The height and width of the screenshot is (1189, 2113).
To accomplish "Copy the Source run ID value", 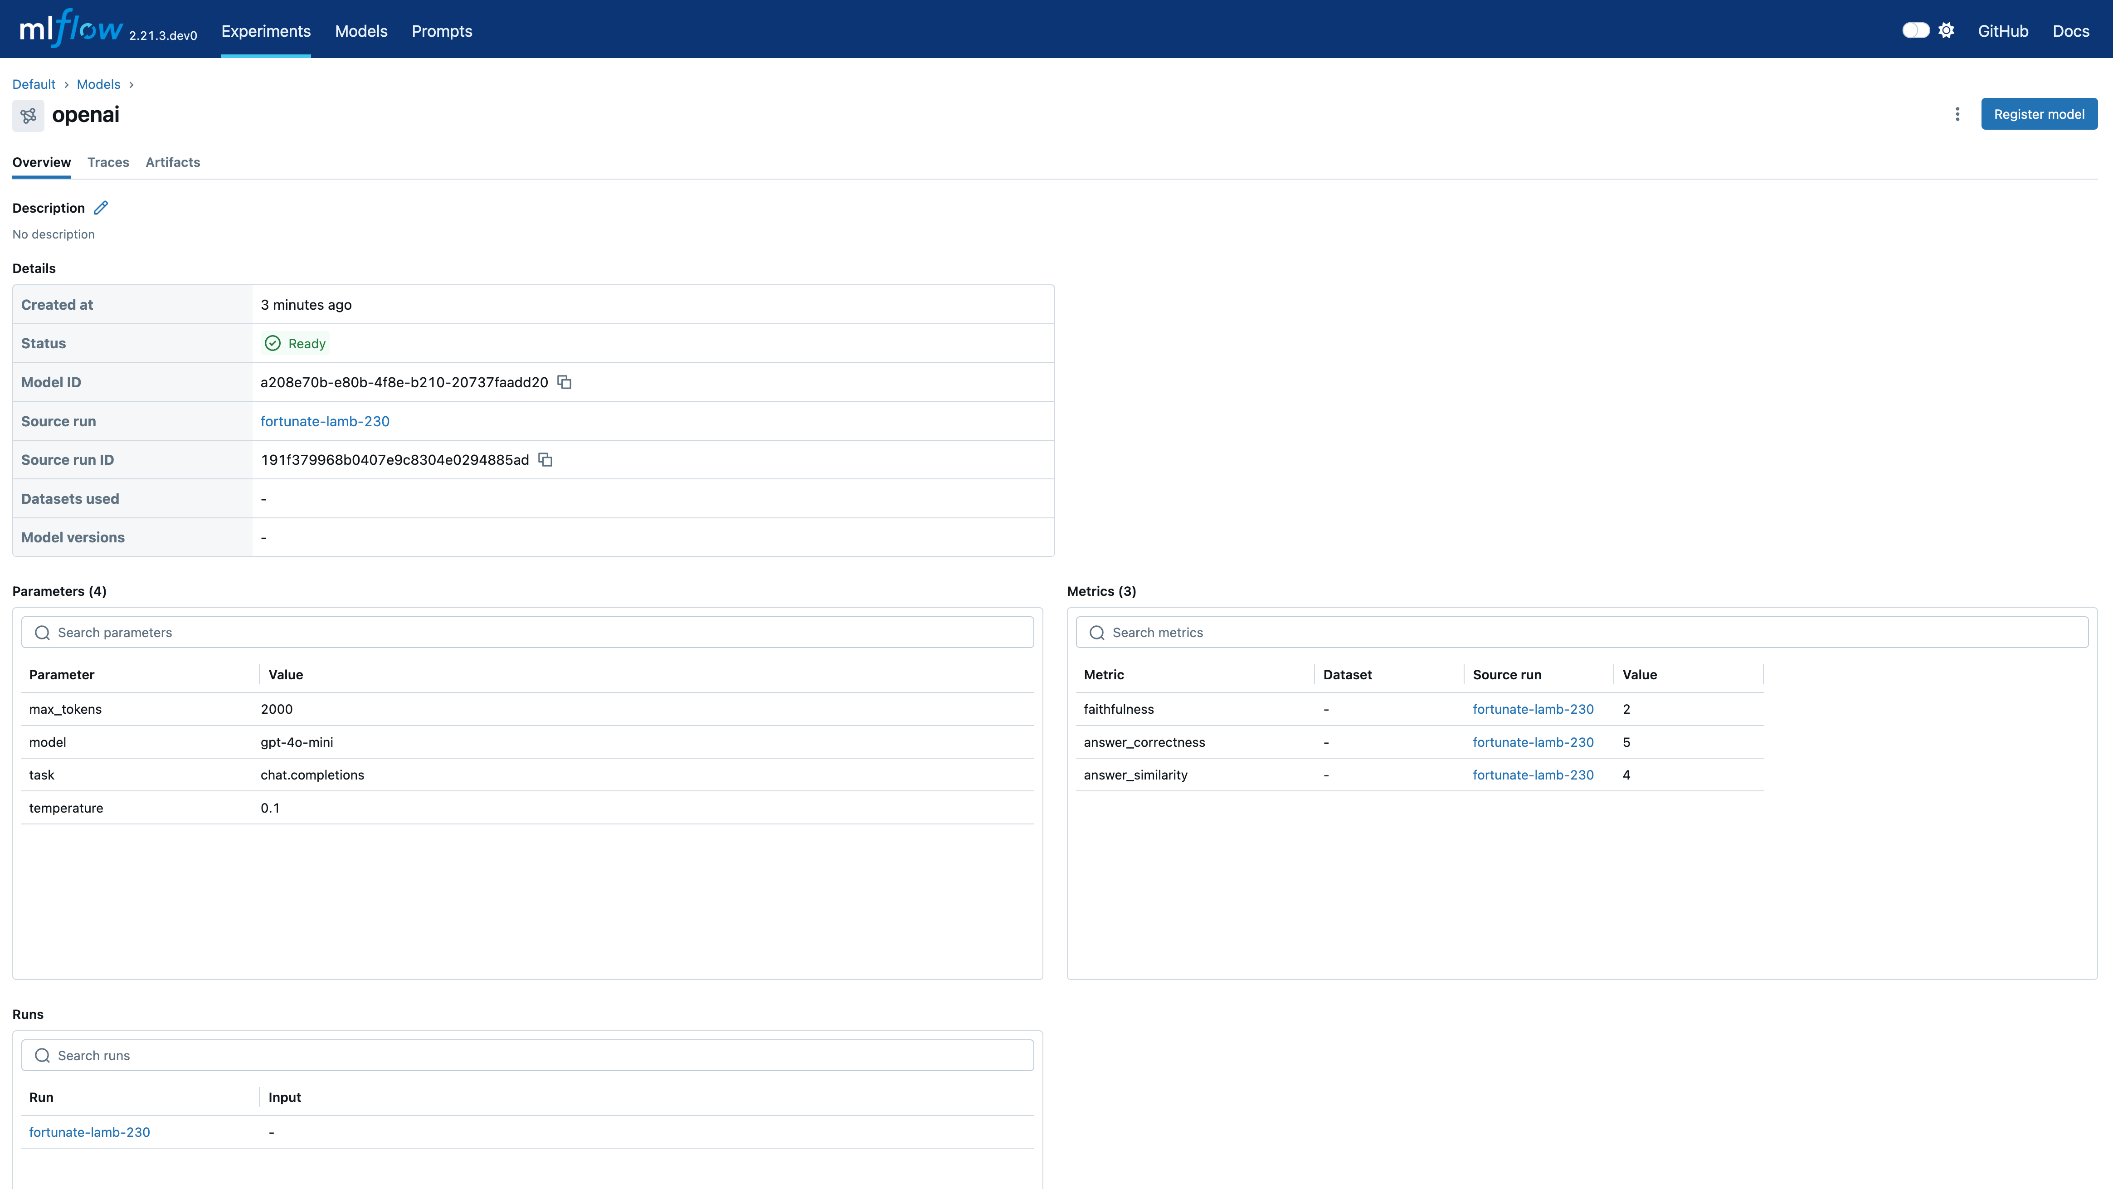I will tap(545, 459).
